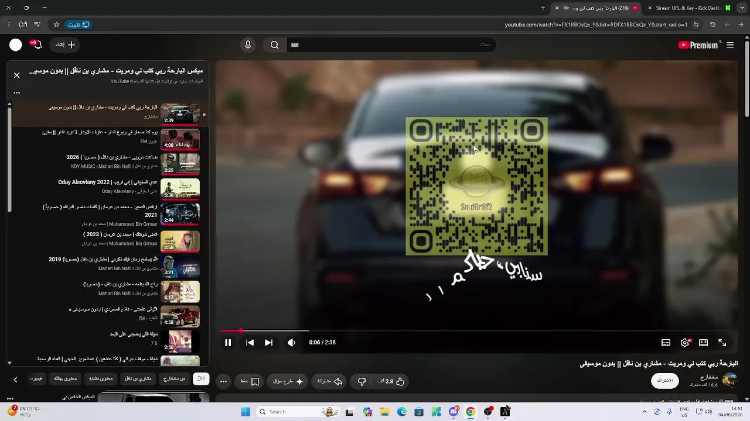Open the YouTube guide hamburger menu

pyautogui.click(x=730, y=45)
